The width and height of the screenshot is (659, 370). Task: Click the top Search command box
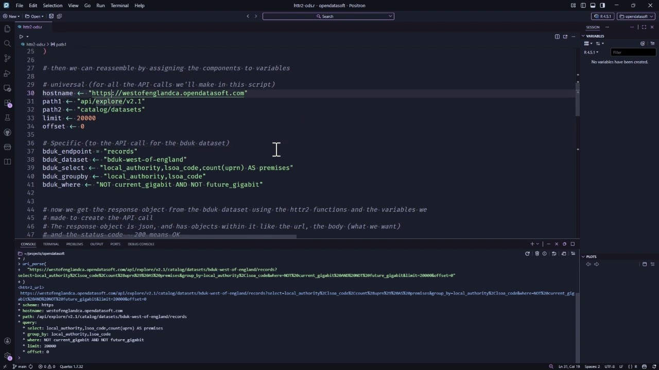coord(328,16)
